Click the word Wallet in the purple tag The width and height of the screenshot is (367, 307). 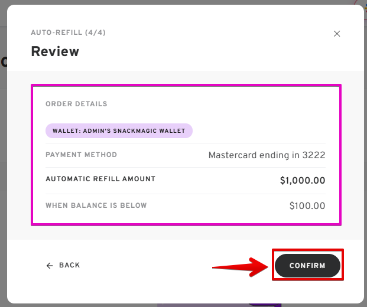pyautogui.click(x=66, y=131)
